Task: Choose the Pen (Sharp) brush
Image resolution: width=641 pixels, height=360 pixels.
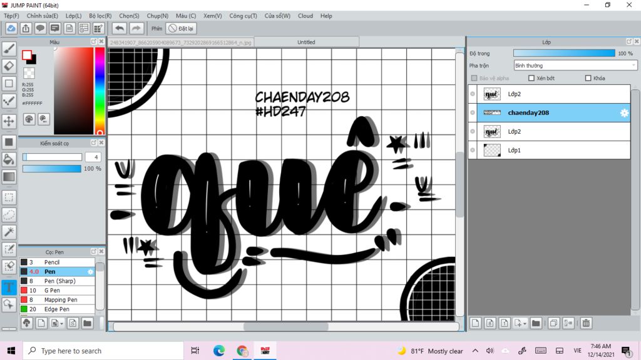Action: [x=57, y=281]
